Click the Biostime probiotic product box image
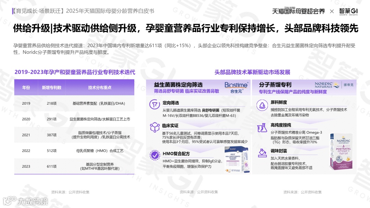Screen dimensions: 370x208 [237, 159]
